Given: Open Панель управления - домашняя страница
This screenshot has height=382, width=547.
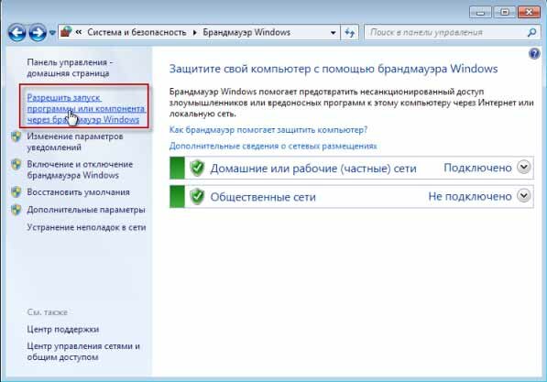Looking at the screenshot, I should [70, 68].
